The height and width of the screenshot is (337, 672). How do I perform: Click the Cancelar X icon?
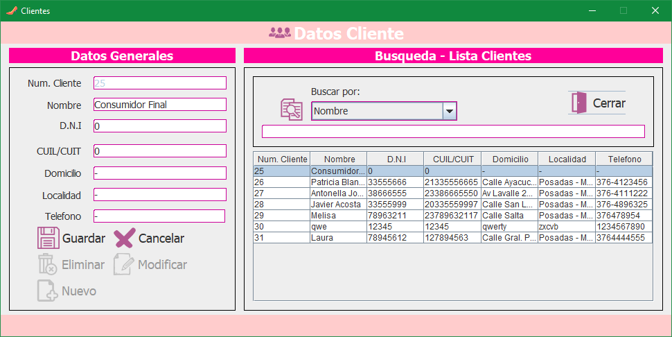[x=124, y=238]
